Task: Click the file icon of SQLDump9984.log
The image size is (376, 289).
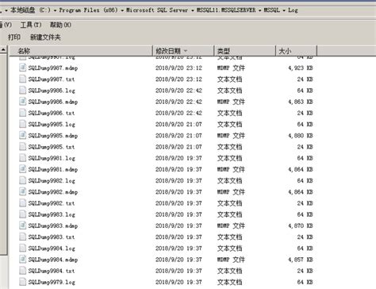Action: [23, 249]
